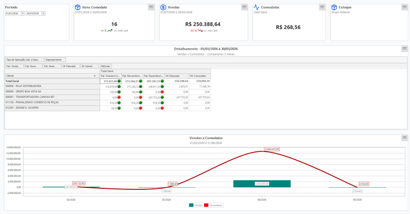This screenshot has width=410, height=214.
Task: Click Vendas card value R$ 250.388,64
Action: (203, 24)
